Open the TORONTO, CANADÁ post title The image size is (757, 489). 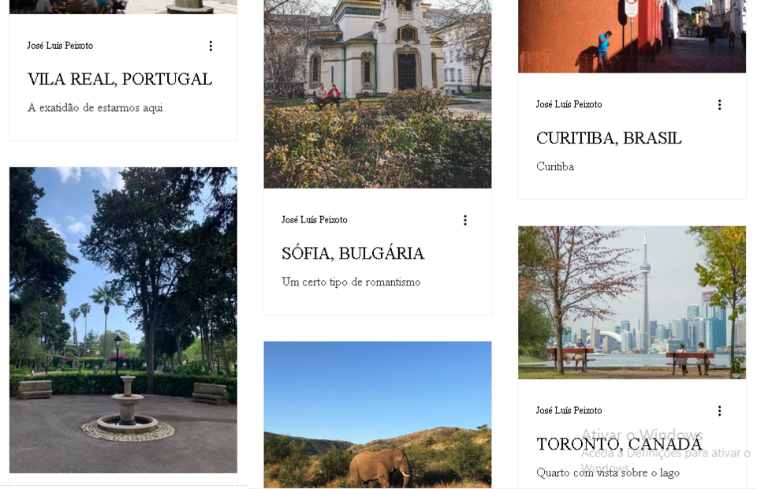click(619, 443)
